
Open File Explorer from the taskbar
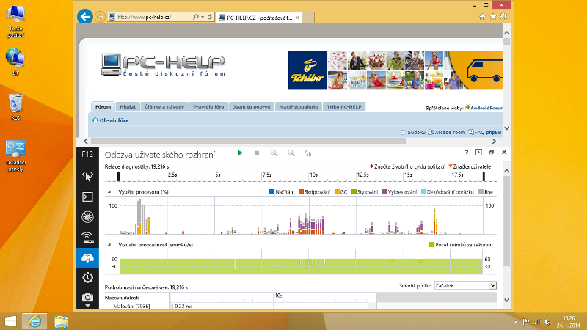point(61,320)
